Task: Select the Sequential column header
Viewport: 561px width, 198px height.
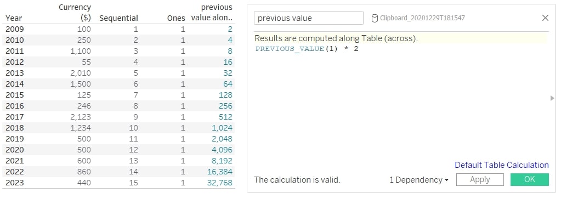Action: tap(118, 18)
